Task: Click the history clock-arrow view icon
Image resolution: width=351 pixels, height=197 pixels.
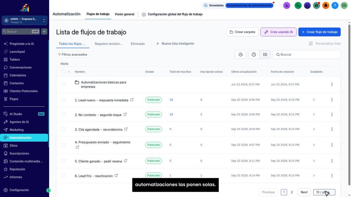Action: click(x=241, y=55)
